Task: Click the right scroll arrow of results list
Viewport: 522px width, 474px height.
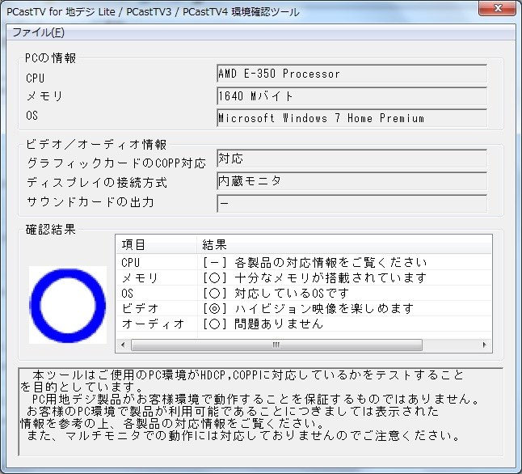Action: tap(484, 345)
